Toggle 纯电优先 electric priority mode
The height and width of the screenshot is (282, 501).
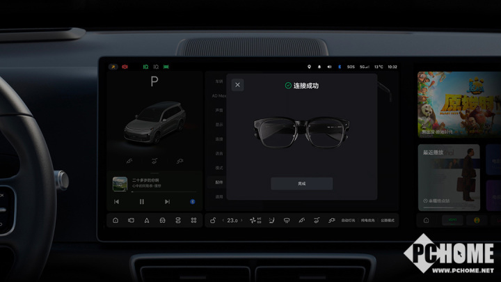tap(367, 221)
